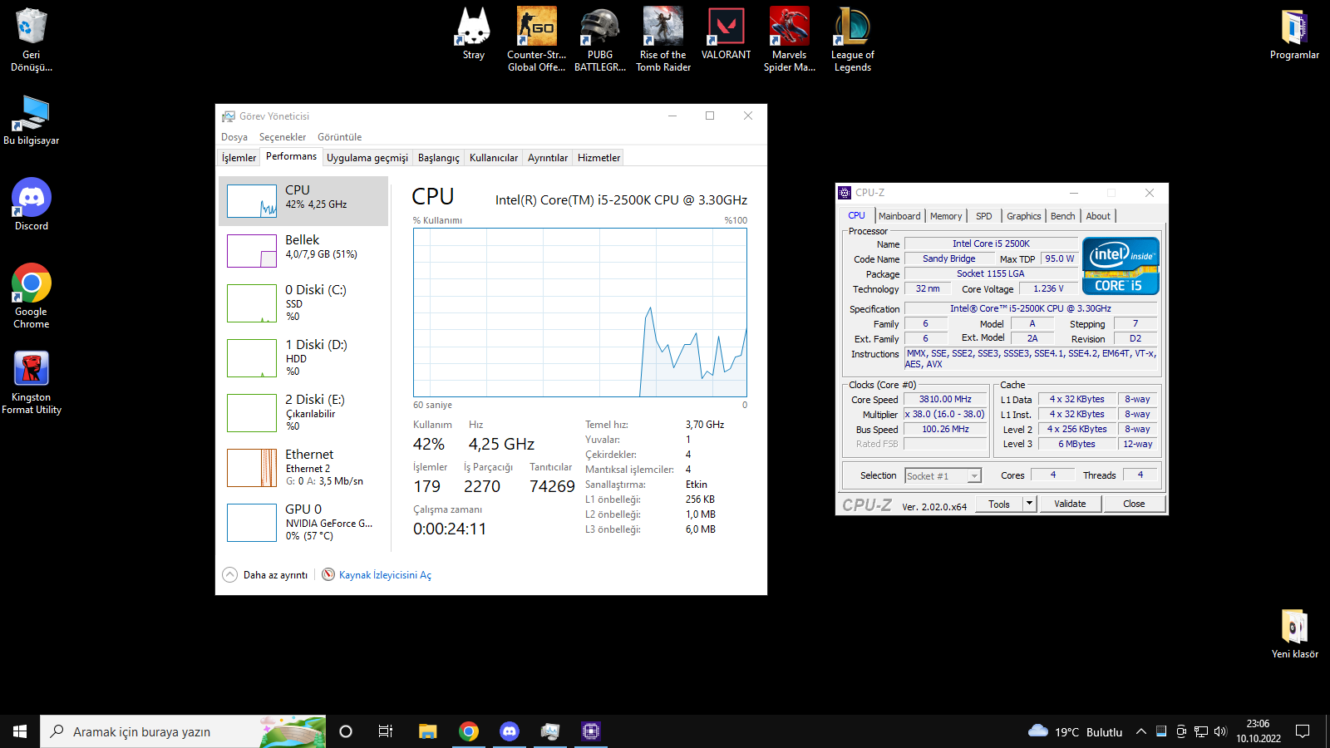
Task: Open the Recycle Bin desktop icon
Action: pyautogui.click(x=32, y=40)
